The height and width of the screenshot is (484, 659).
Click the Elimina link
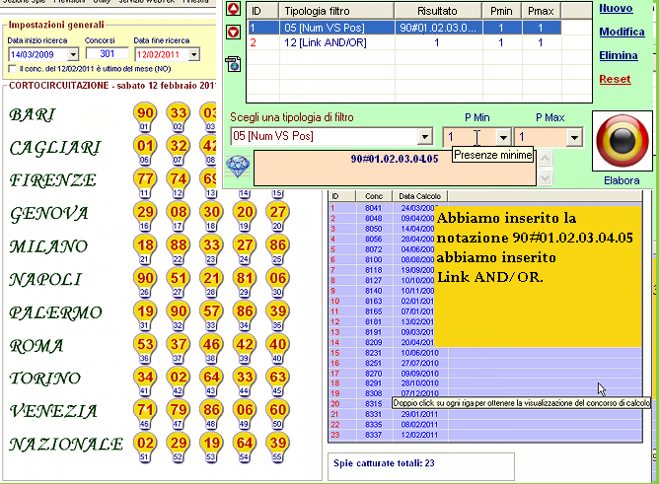point(617,55)
